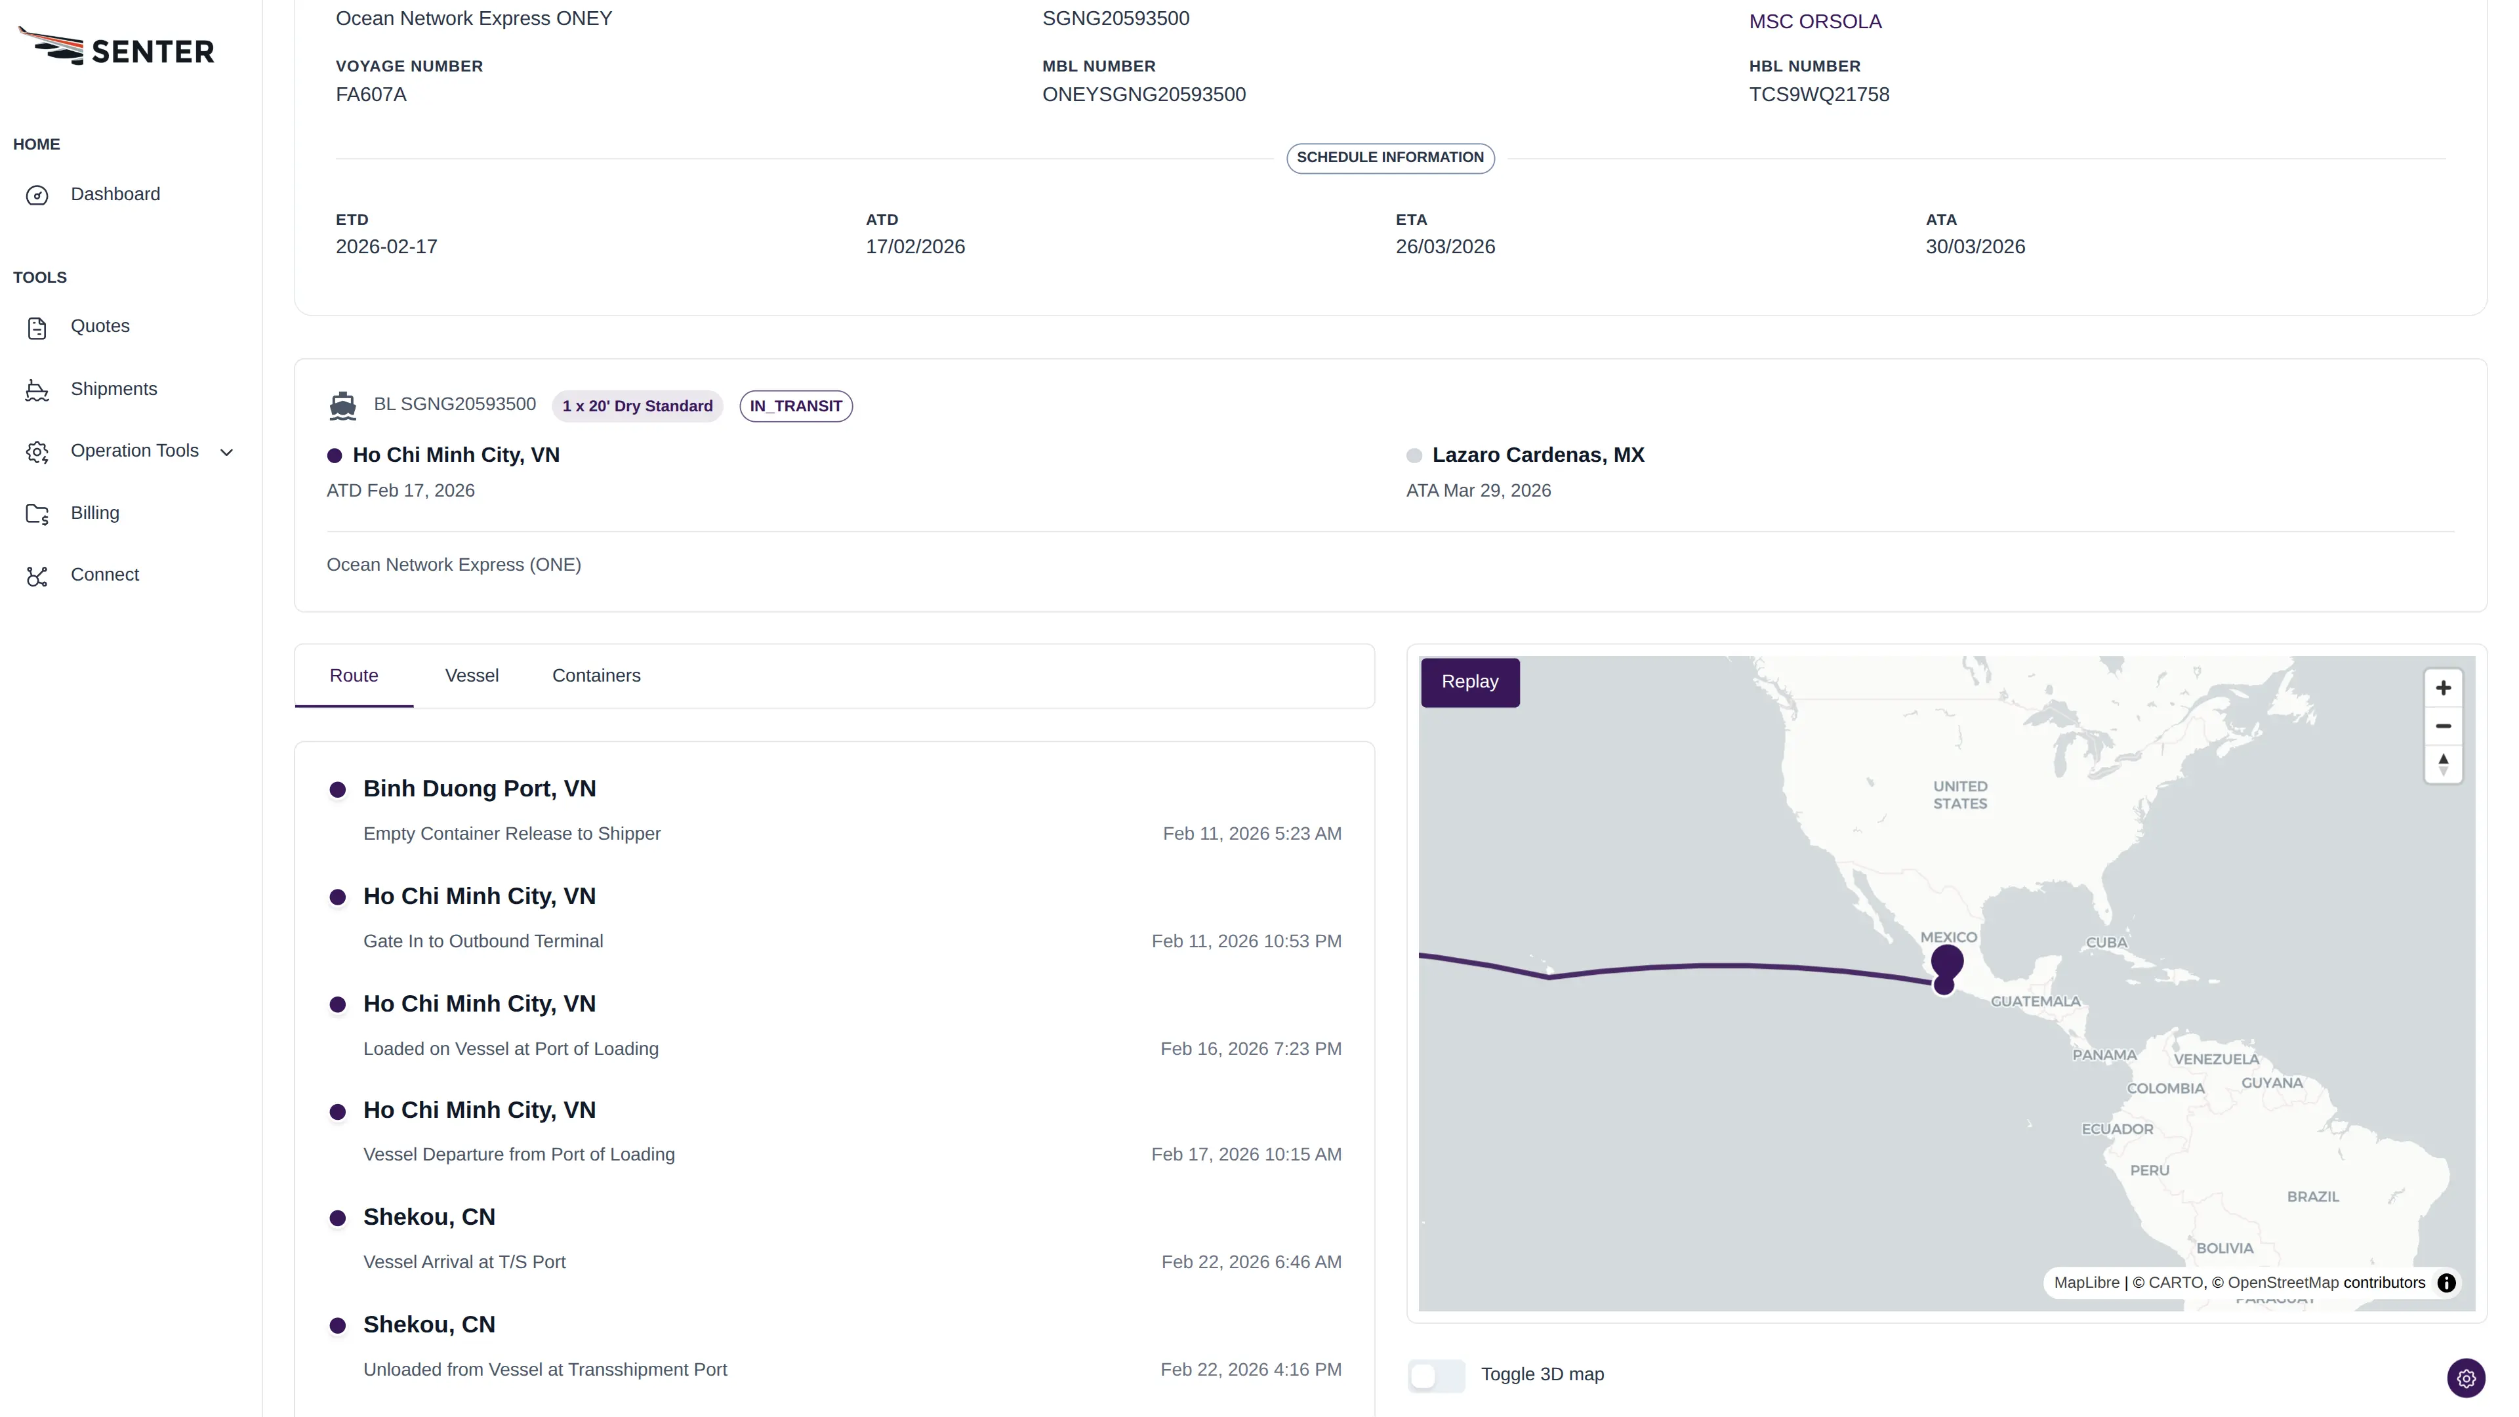This screenshot has width=2519, height=1417.
Task: Zoom in on the map
Action: (x=2443, y=688)
